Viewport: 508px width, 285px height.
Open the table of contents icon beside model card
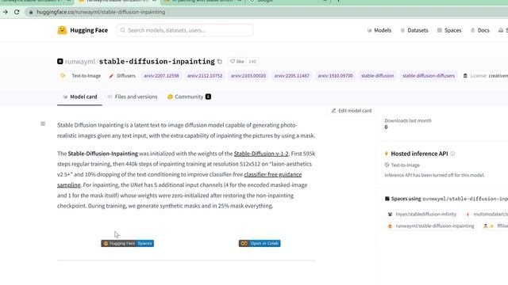(43, 123)
